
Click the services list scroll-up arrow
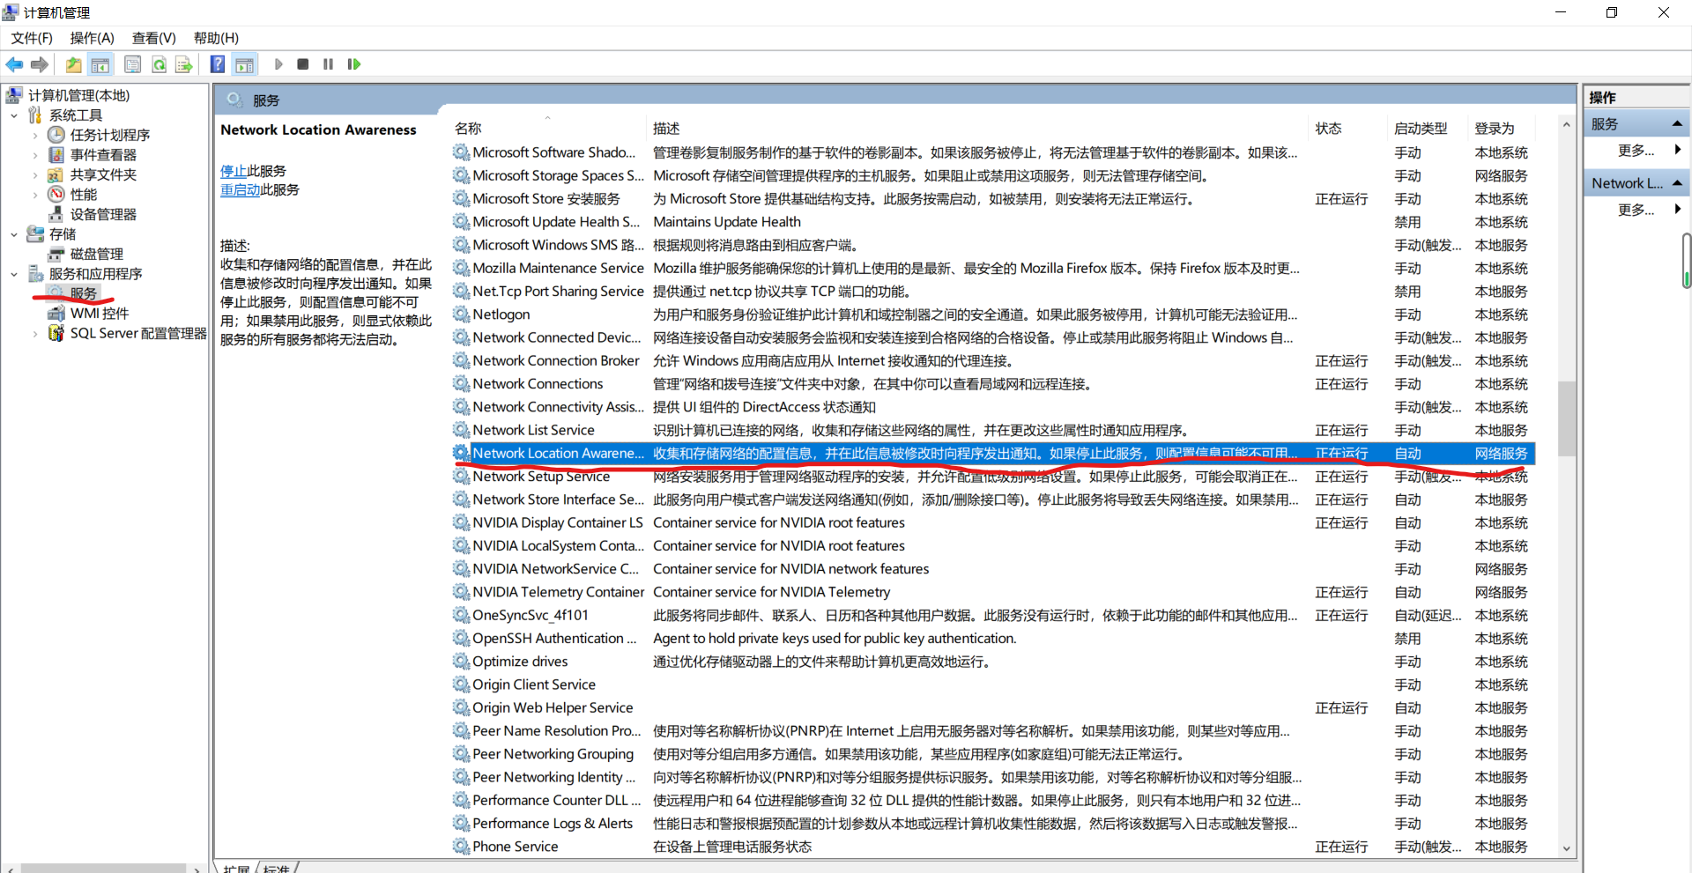point(1566,125)
